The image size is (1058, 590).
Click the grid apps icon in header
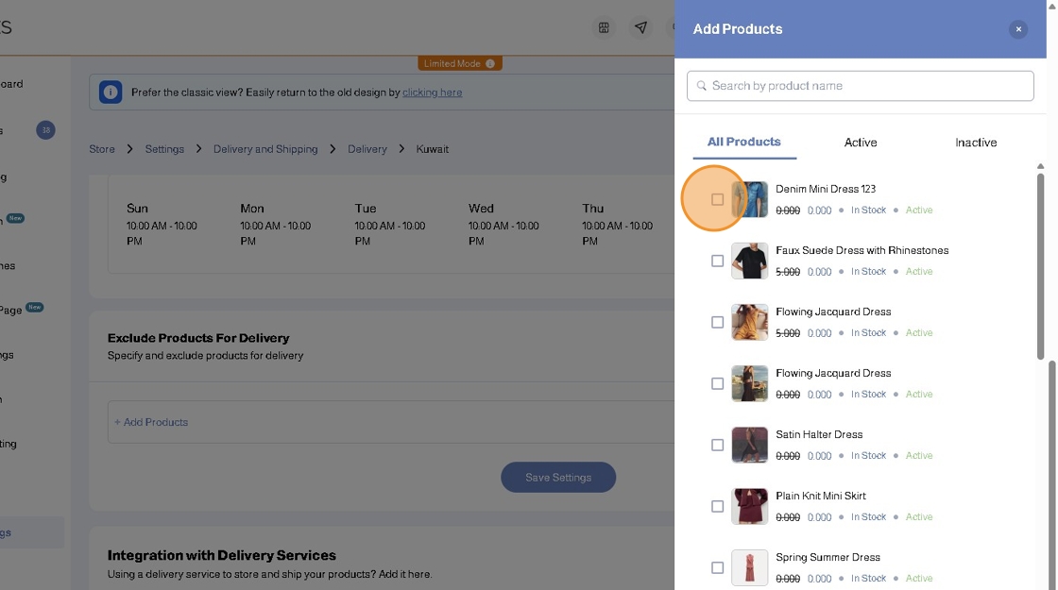tap(604, 27)
